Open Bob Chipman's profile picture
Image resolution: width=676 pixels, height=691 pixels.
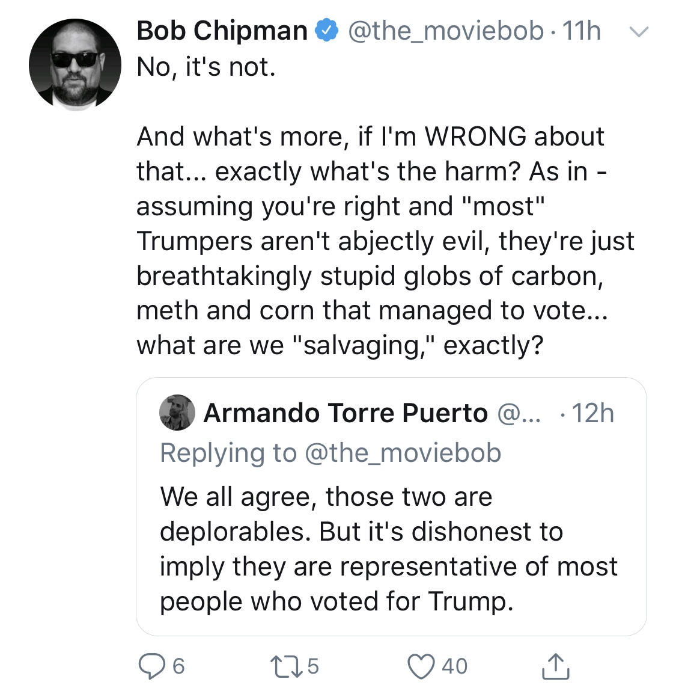click(75, 64)
